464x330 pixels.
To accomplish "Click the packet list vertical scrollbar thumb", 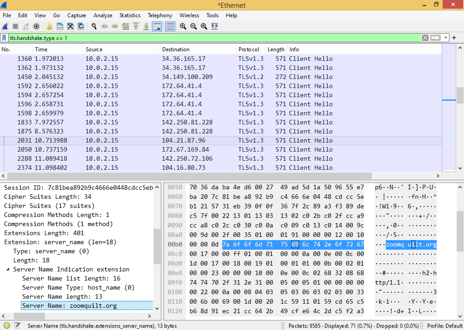I will tap(460, 95).
